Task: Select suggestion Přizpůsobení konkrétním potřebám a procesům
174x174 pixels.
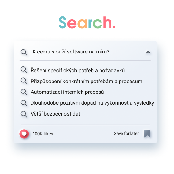Action: pos(86,81)
